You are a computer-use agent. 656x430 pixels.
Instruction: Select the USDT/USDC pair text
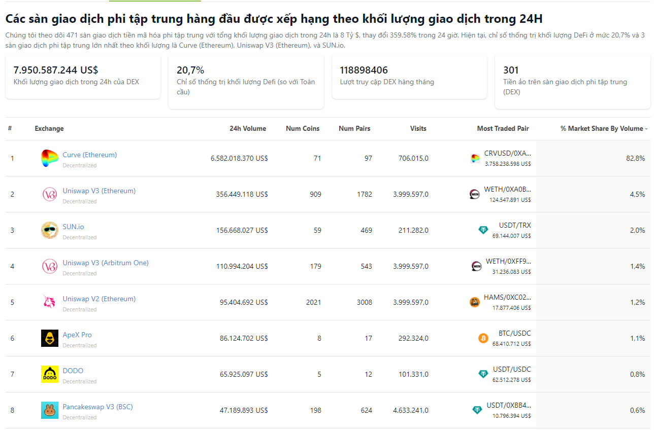tap(512, 370)
